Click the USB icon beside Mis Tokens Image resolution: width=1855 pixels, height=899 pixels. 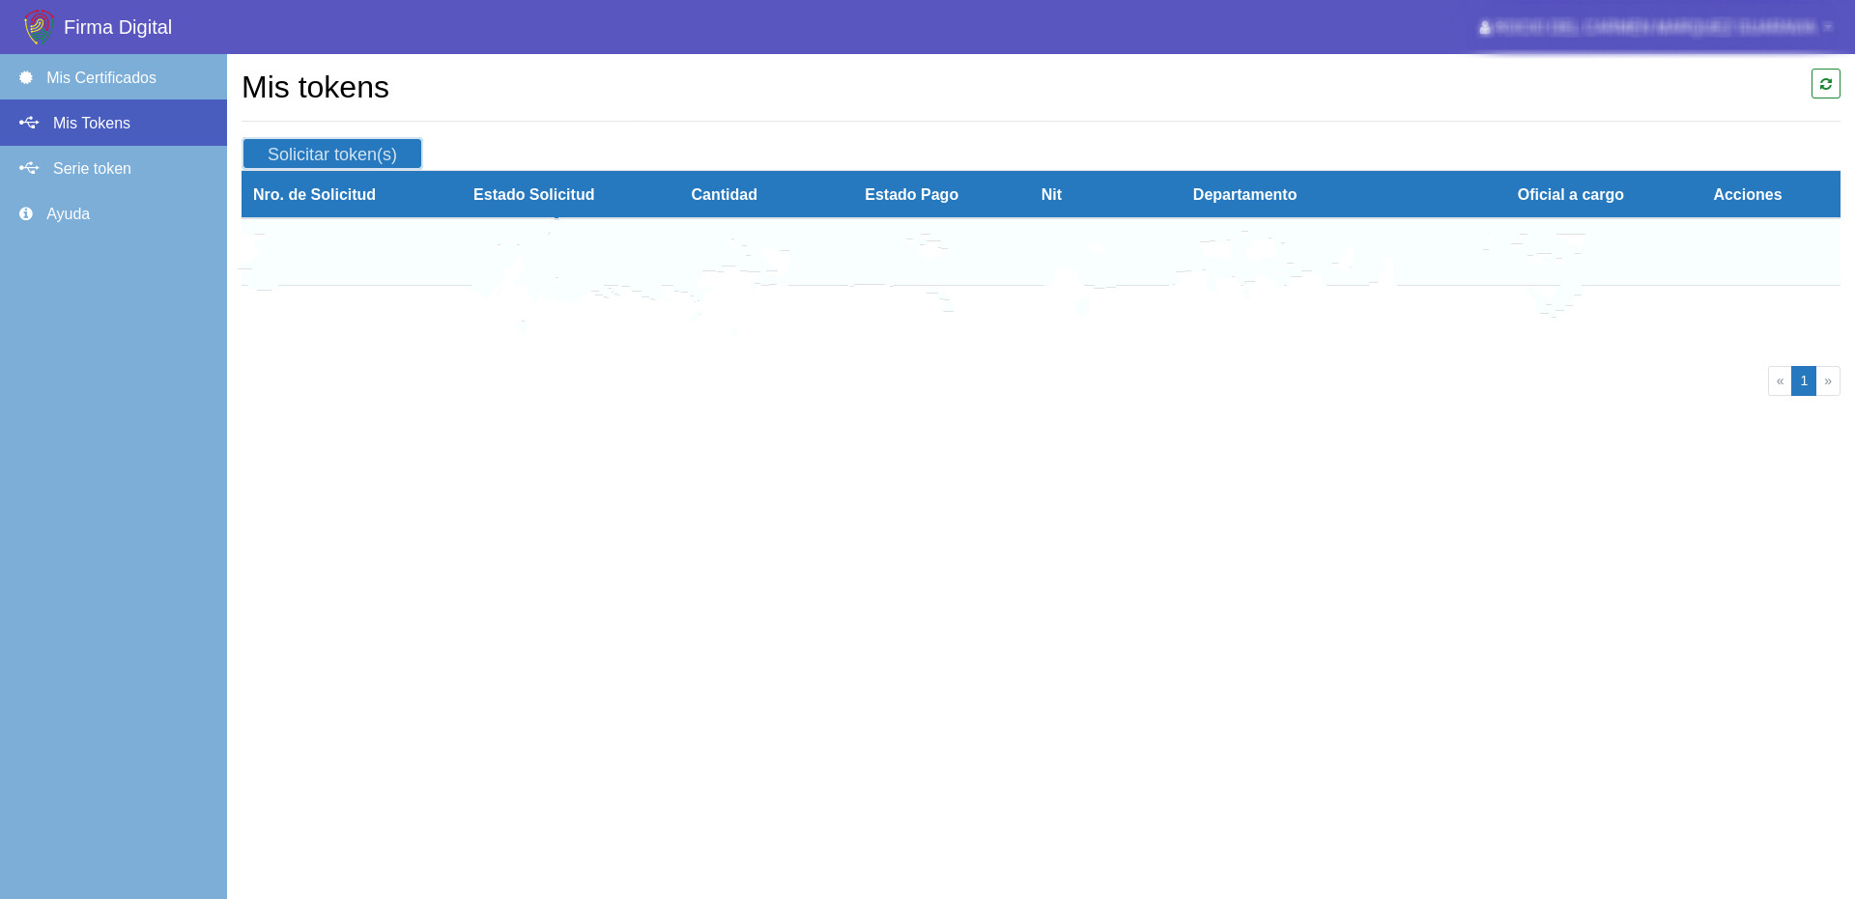pyautogui.click(x=29, y=123)
